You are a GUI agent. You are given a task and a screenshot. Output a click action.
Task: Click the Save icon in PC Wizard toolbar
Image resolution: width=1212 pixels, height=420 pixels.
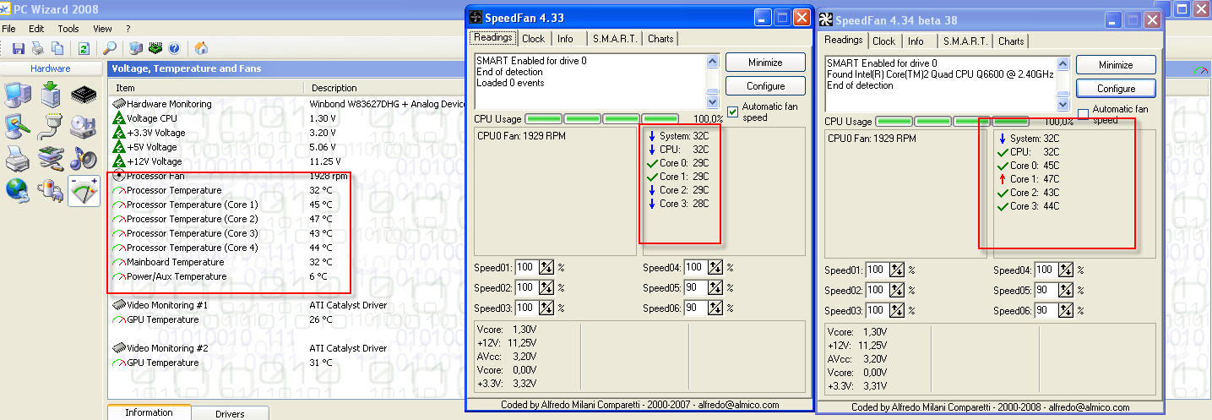tap(18, 48)
